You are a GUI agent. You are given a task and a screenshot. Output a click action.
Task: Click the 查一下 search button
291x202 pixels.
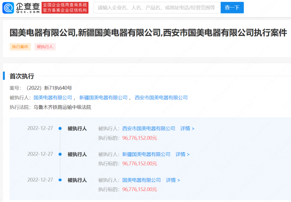[x=232, y=8]
